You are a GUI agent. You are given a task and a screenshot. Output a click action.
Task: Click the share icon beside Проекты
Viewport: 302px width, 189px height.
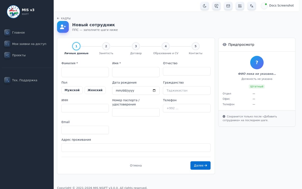(7, 55)
